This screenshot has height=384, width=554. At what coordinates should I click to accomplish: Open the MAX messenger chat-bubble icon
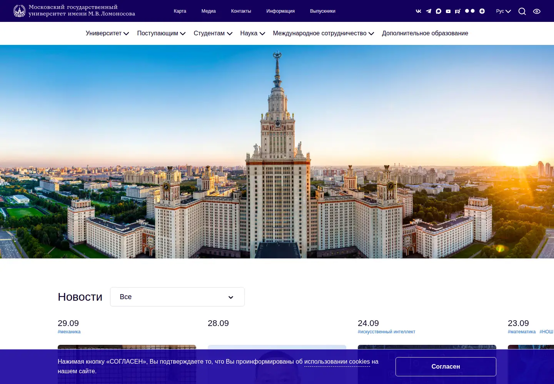pos(439,11)
